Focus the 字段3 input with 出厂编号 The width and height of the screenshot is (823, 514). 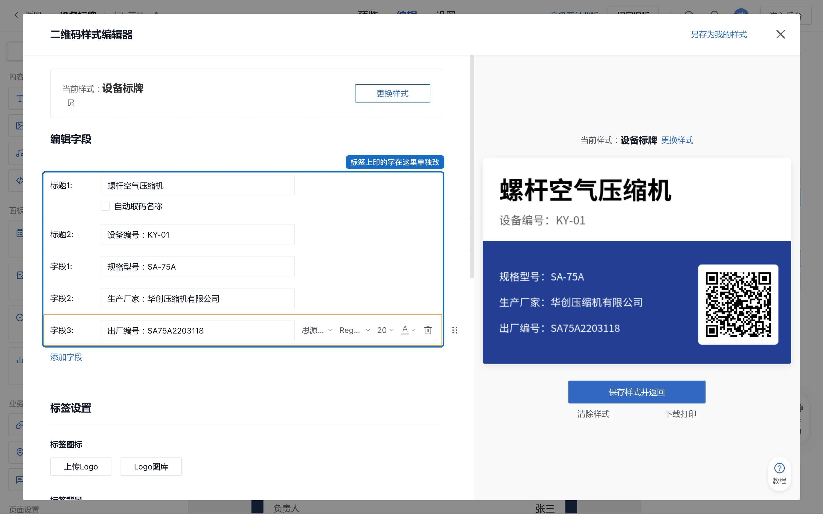point(197,330)
